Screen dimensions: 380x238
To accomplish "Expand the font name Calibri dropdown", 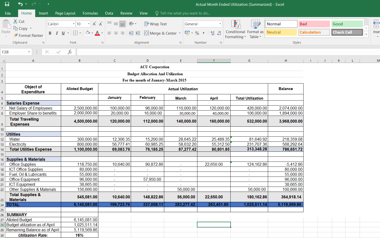I will tap(74, 24).
